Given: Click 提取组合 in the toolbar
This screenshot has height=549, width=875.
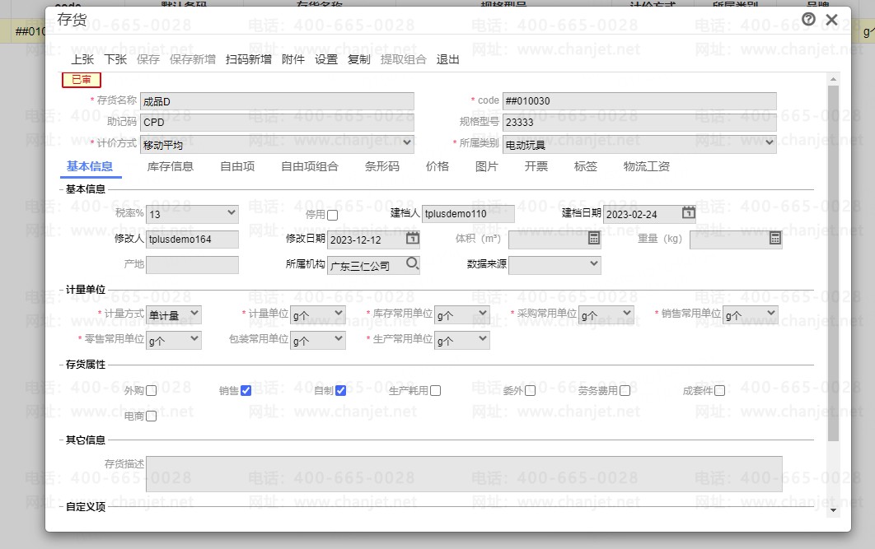Looking at the screenshot, I should coord(404,59).
